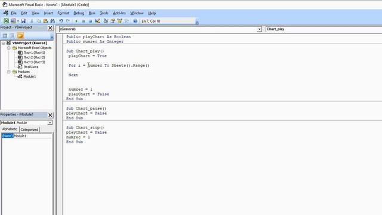
Task: Click the View Object icon in Project panel
Action: (12, 36)
